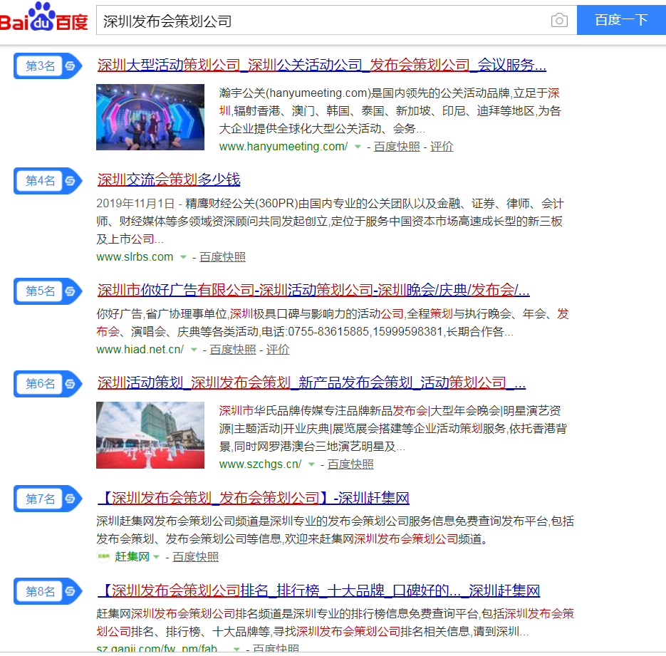The width and height of the screenshot is (666, 656).
Task: Click the 赶集网 site favicon
Action: 103,557
